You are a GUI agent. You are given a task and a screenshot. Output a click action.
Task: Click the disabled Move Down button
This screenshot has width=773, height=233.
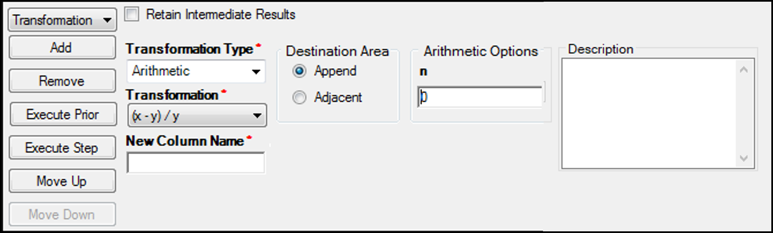click(x=62, y=214)
